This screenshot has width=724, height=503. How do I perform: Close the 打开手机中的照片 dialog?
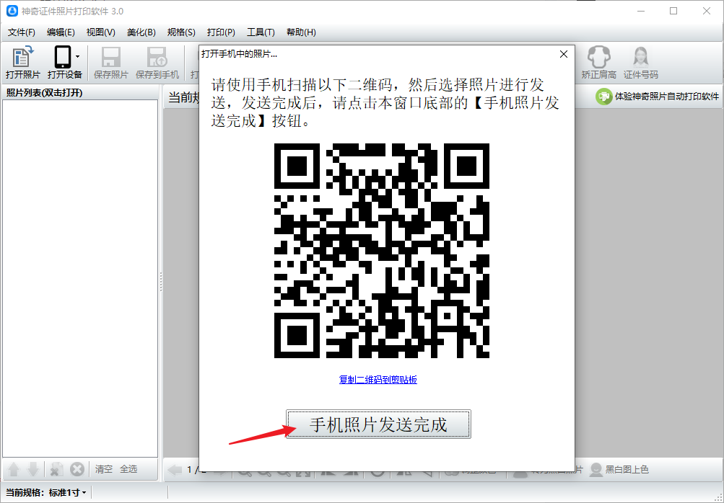point(563,54)
